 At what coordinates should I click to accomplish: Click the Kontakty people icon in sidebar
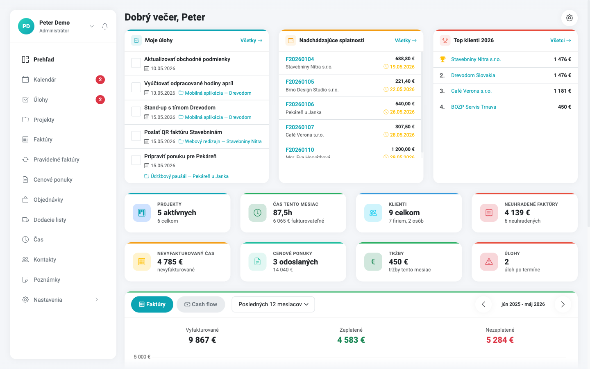(25, 260)
